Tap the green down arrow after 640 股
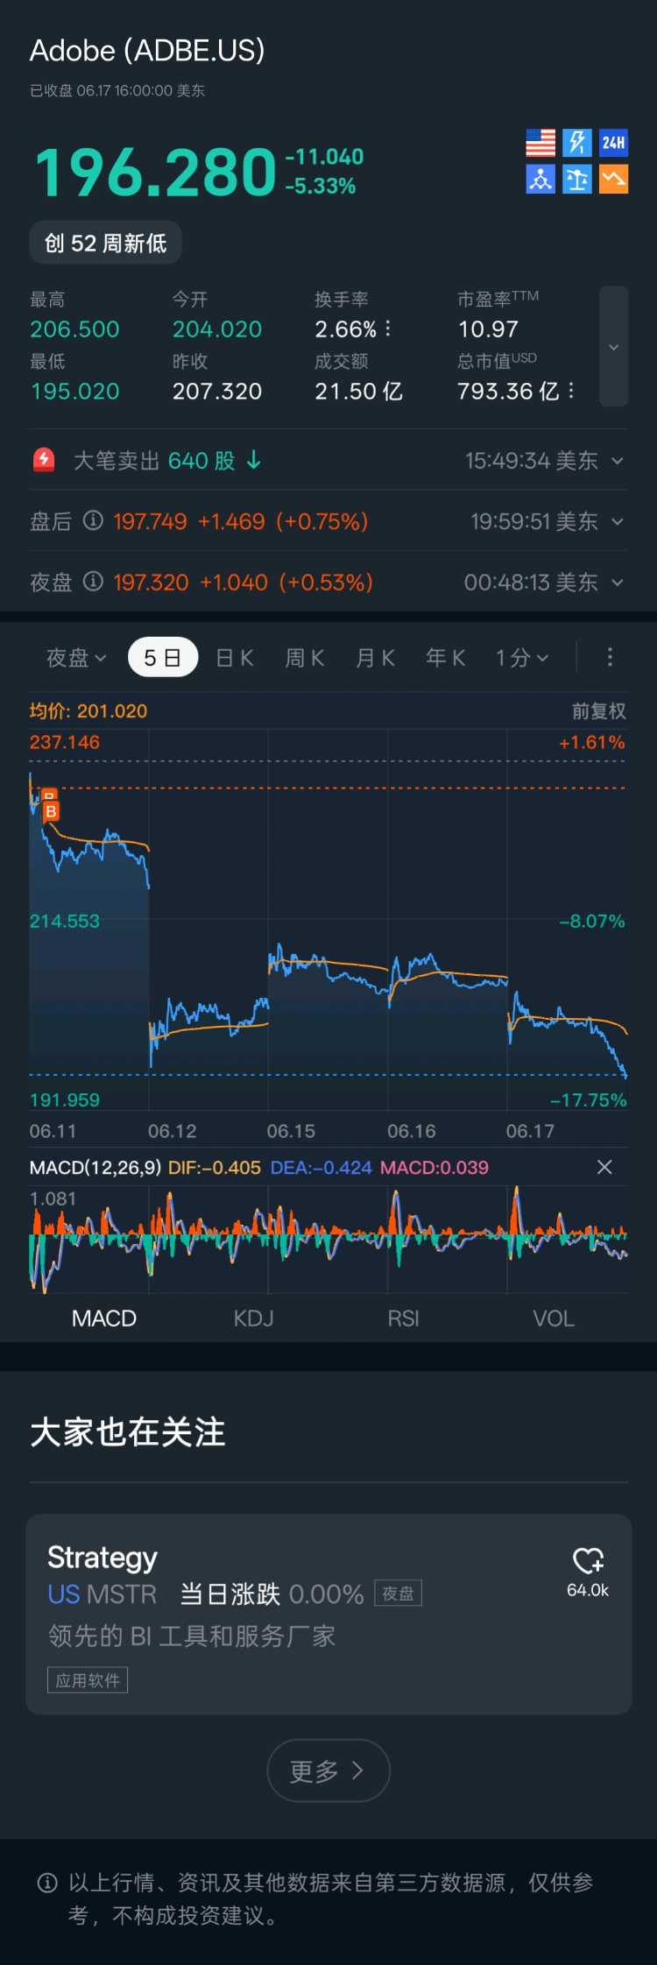The image size is (657, 1965). [x=254, y=460]
